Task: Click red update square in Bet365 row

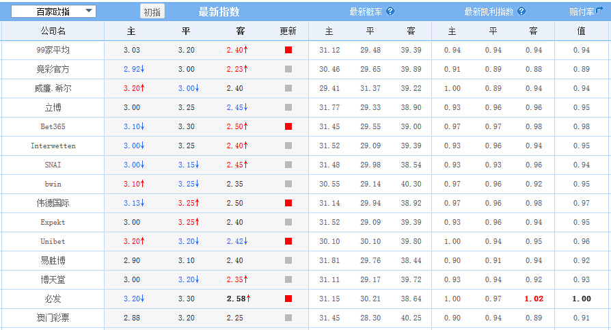Action: 288,126
